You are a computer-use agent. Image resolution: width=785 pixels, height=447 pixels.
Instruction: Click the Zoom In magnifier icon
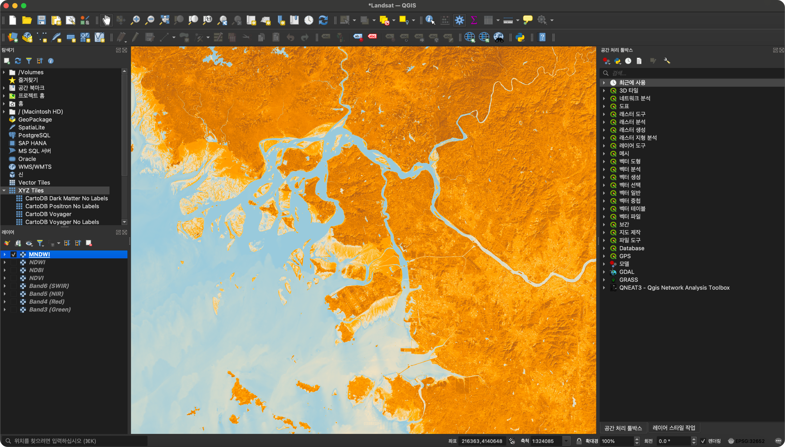pyautogui.click(x=135, y=20)
